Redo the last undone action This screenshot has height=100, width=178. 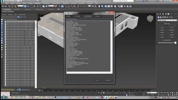[6, 6]
